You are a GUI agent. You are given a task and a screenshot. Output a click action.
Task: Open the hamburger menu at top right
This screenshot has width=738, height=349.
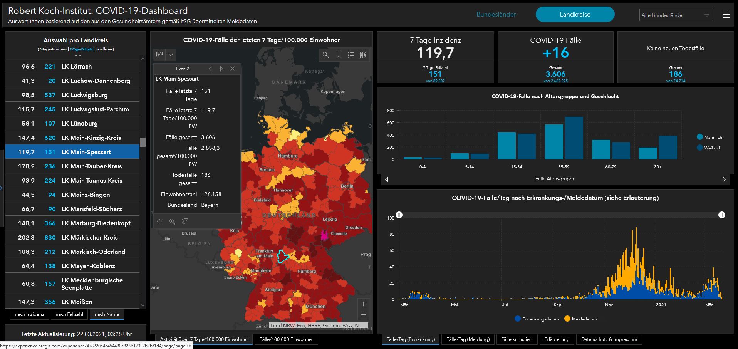click(x=726, y=15)
